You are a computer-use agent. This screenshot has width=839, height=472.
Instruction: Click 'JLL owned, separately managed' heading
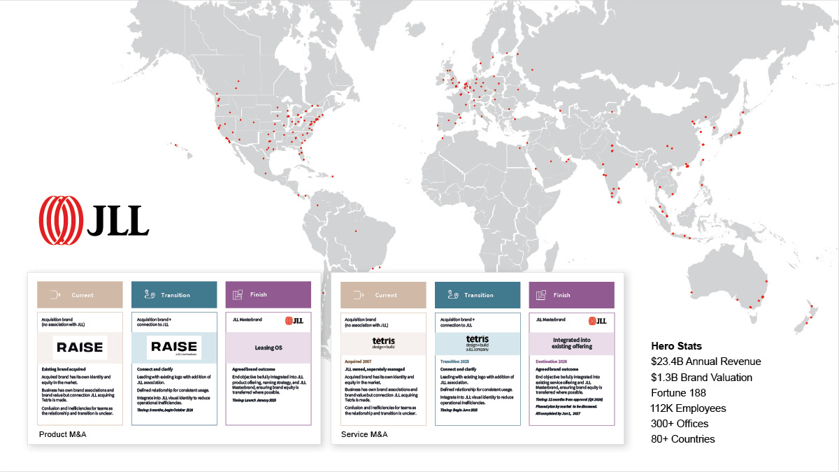[375, 369]
